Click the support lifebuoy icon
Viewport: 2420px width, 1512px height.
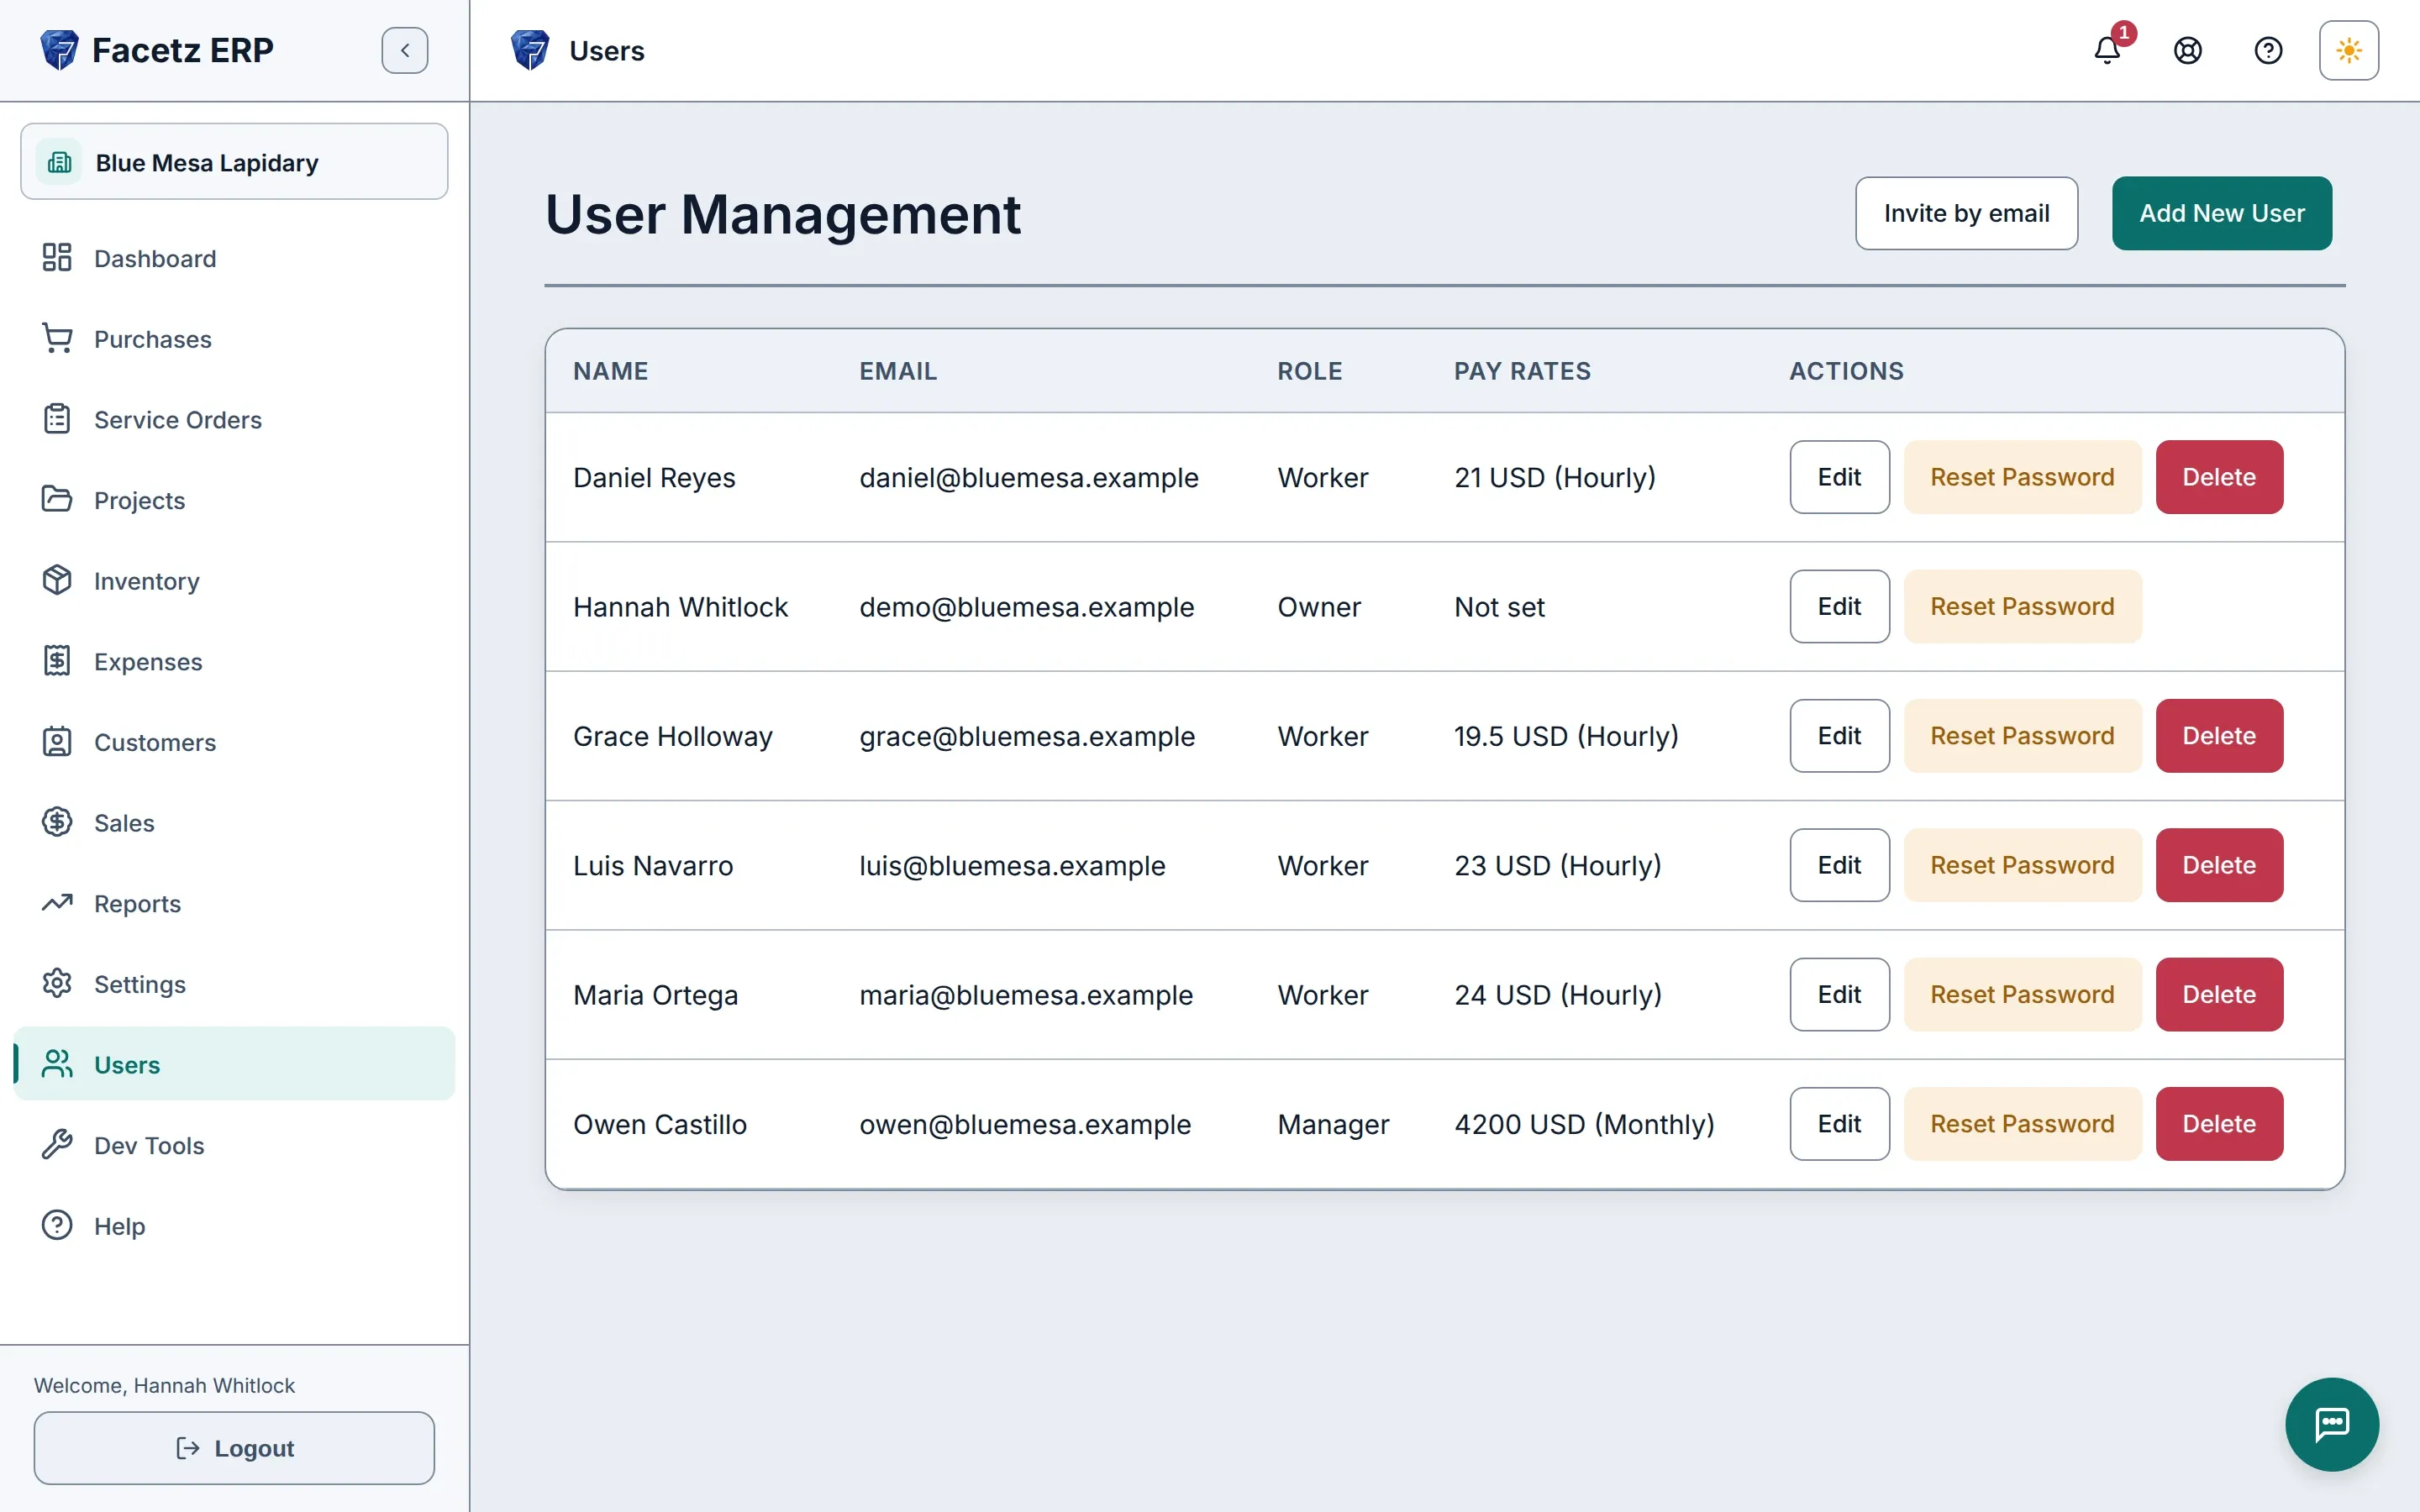point(2188,50)
